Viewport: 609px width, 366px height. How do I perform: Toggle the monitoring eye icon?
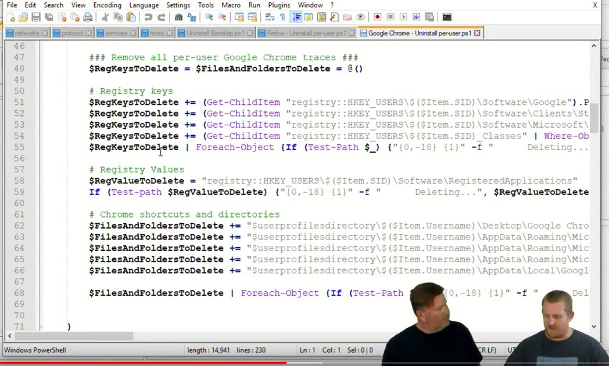[360, 17]
